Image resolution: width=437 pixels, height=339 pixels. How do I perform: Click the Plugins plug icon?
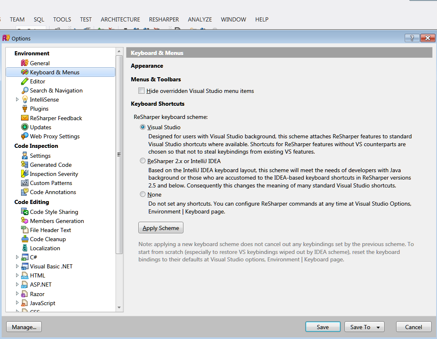pos(25,109)
